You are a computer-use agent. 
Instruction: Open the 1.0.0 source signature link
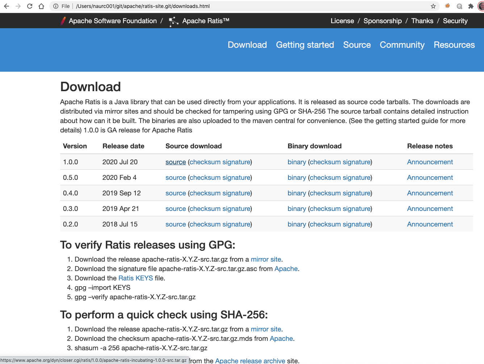click(x=236, y=162)
